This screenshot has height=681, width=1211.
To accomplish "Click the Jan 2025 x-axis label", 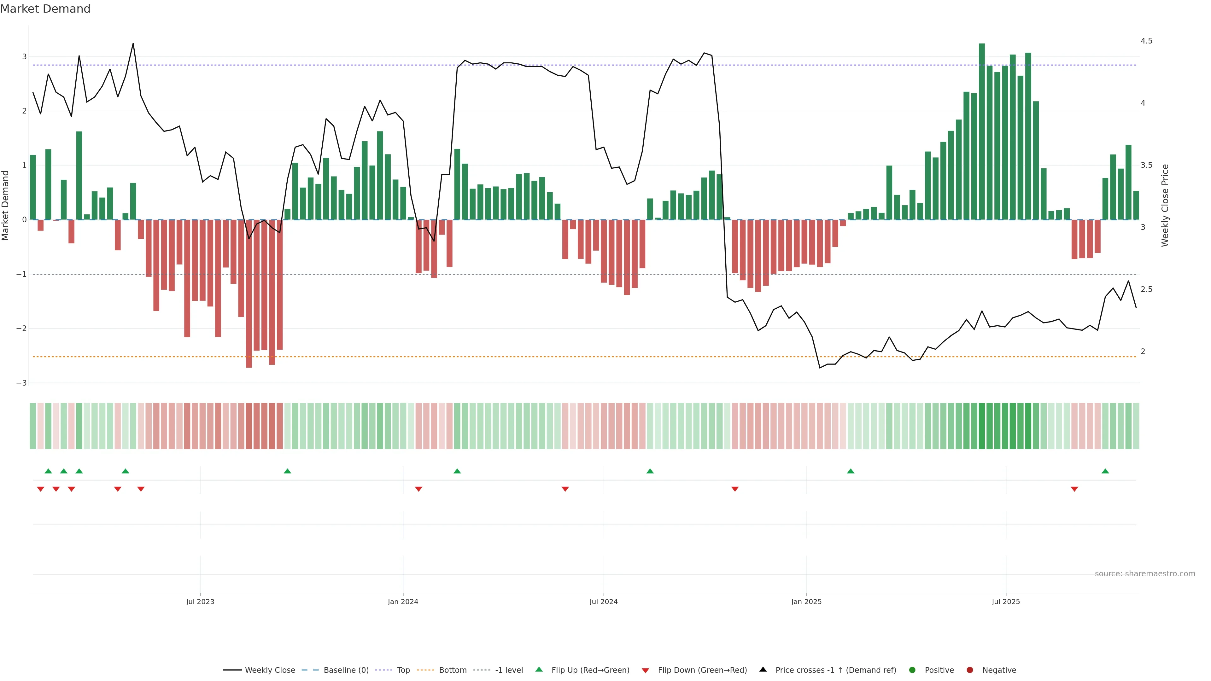I will (806, 602).
